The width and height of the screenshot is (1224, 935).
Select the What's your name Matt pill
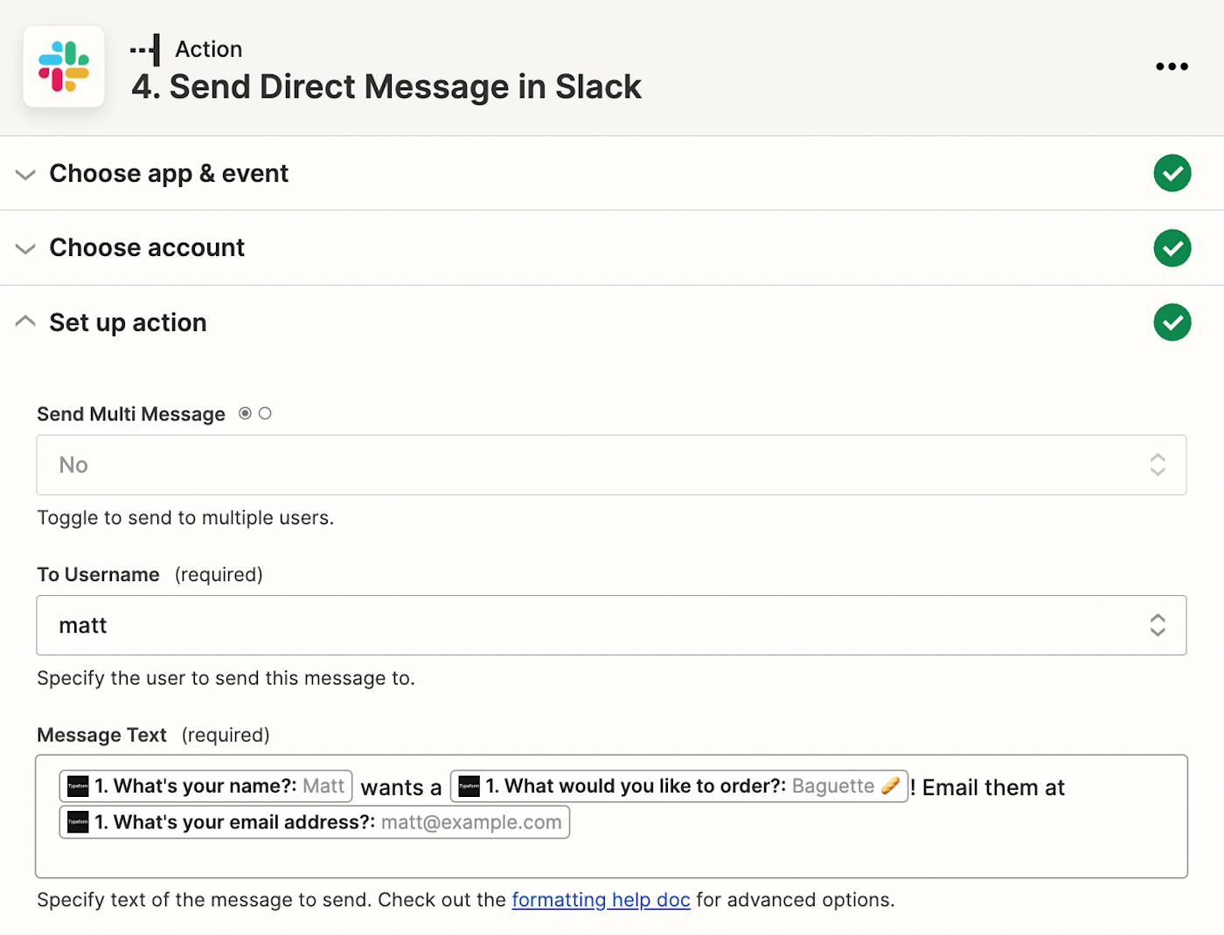click(x=205, y=786)
